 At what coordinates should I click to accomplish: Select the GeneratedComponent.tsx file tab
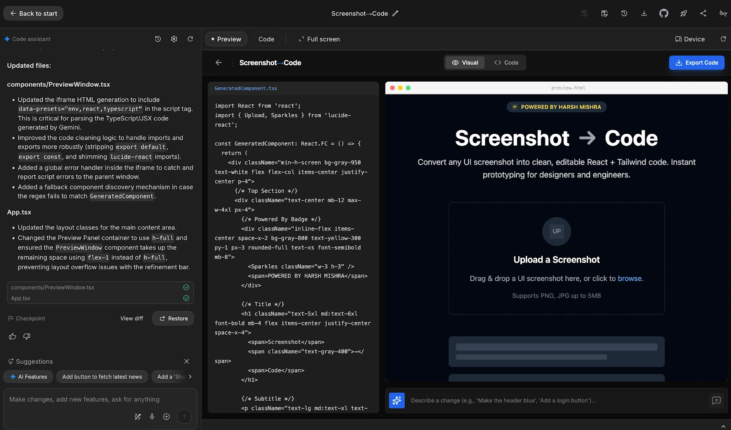click(245, 88)
